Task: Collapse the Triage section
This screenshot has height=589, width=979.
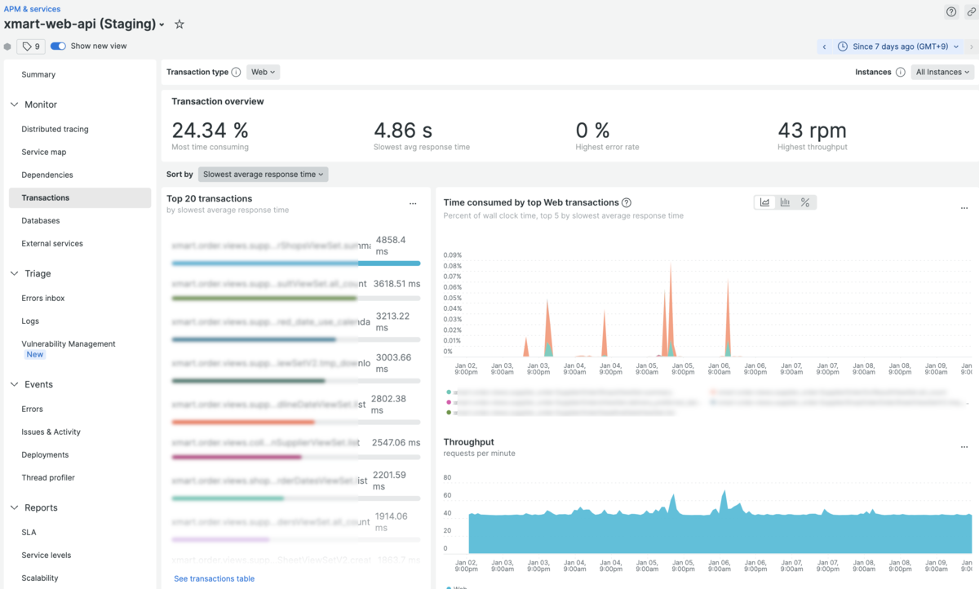Action: [x=14, y=273]
